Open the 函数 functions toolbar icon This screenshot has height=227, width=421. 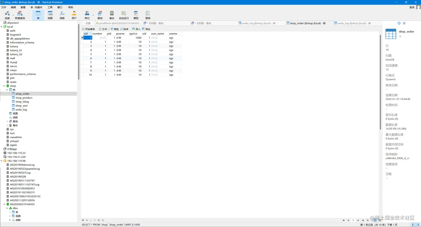tap(62, 15)
